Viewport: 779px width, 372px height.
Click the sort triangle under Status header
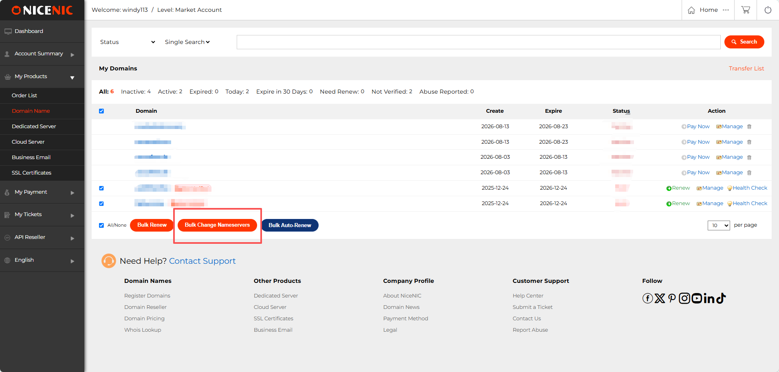tap(628, 114)
